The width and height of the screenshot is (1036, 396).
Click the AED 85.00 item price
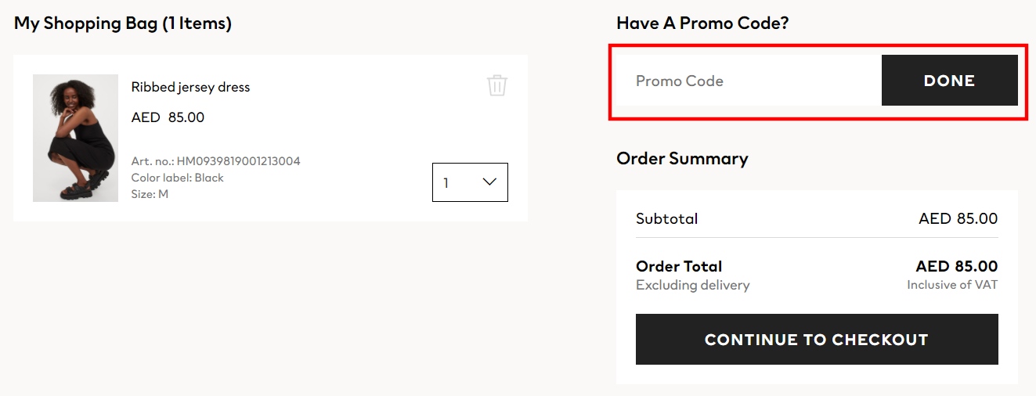168,117
